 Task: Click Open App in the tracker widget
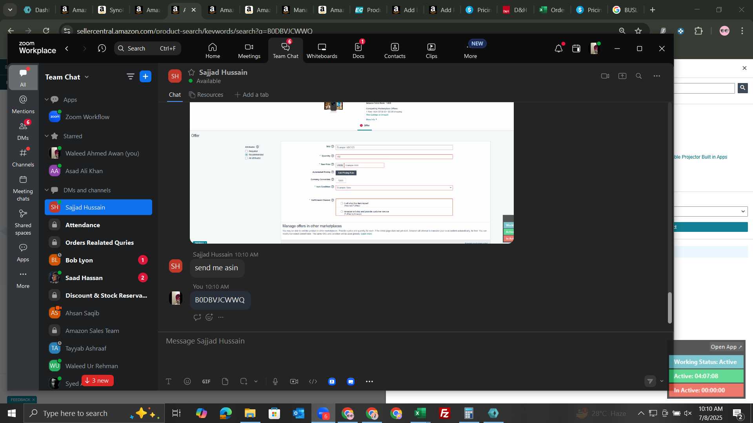pyautogui.click(x=726, y=347)
